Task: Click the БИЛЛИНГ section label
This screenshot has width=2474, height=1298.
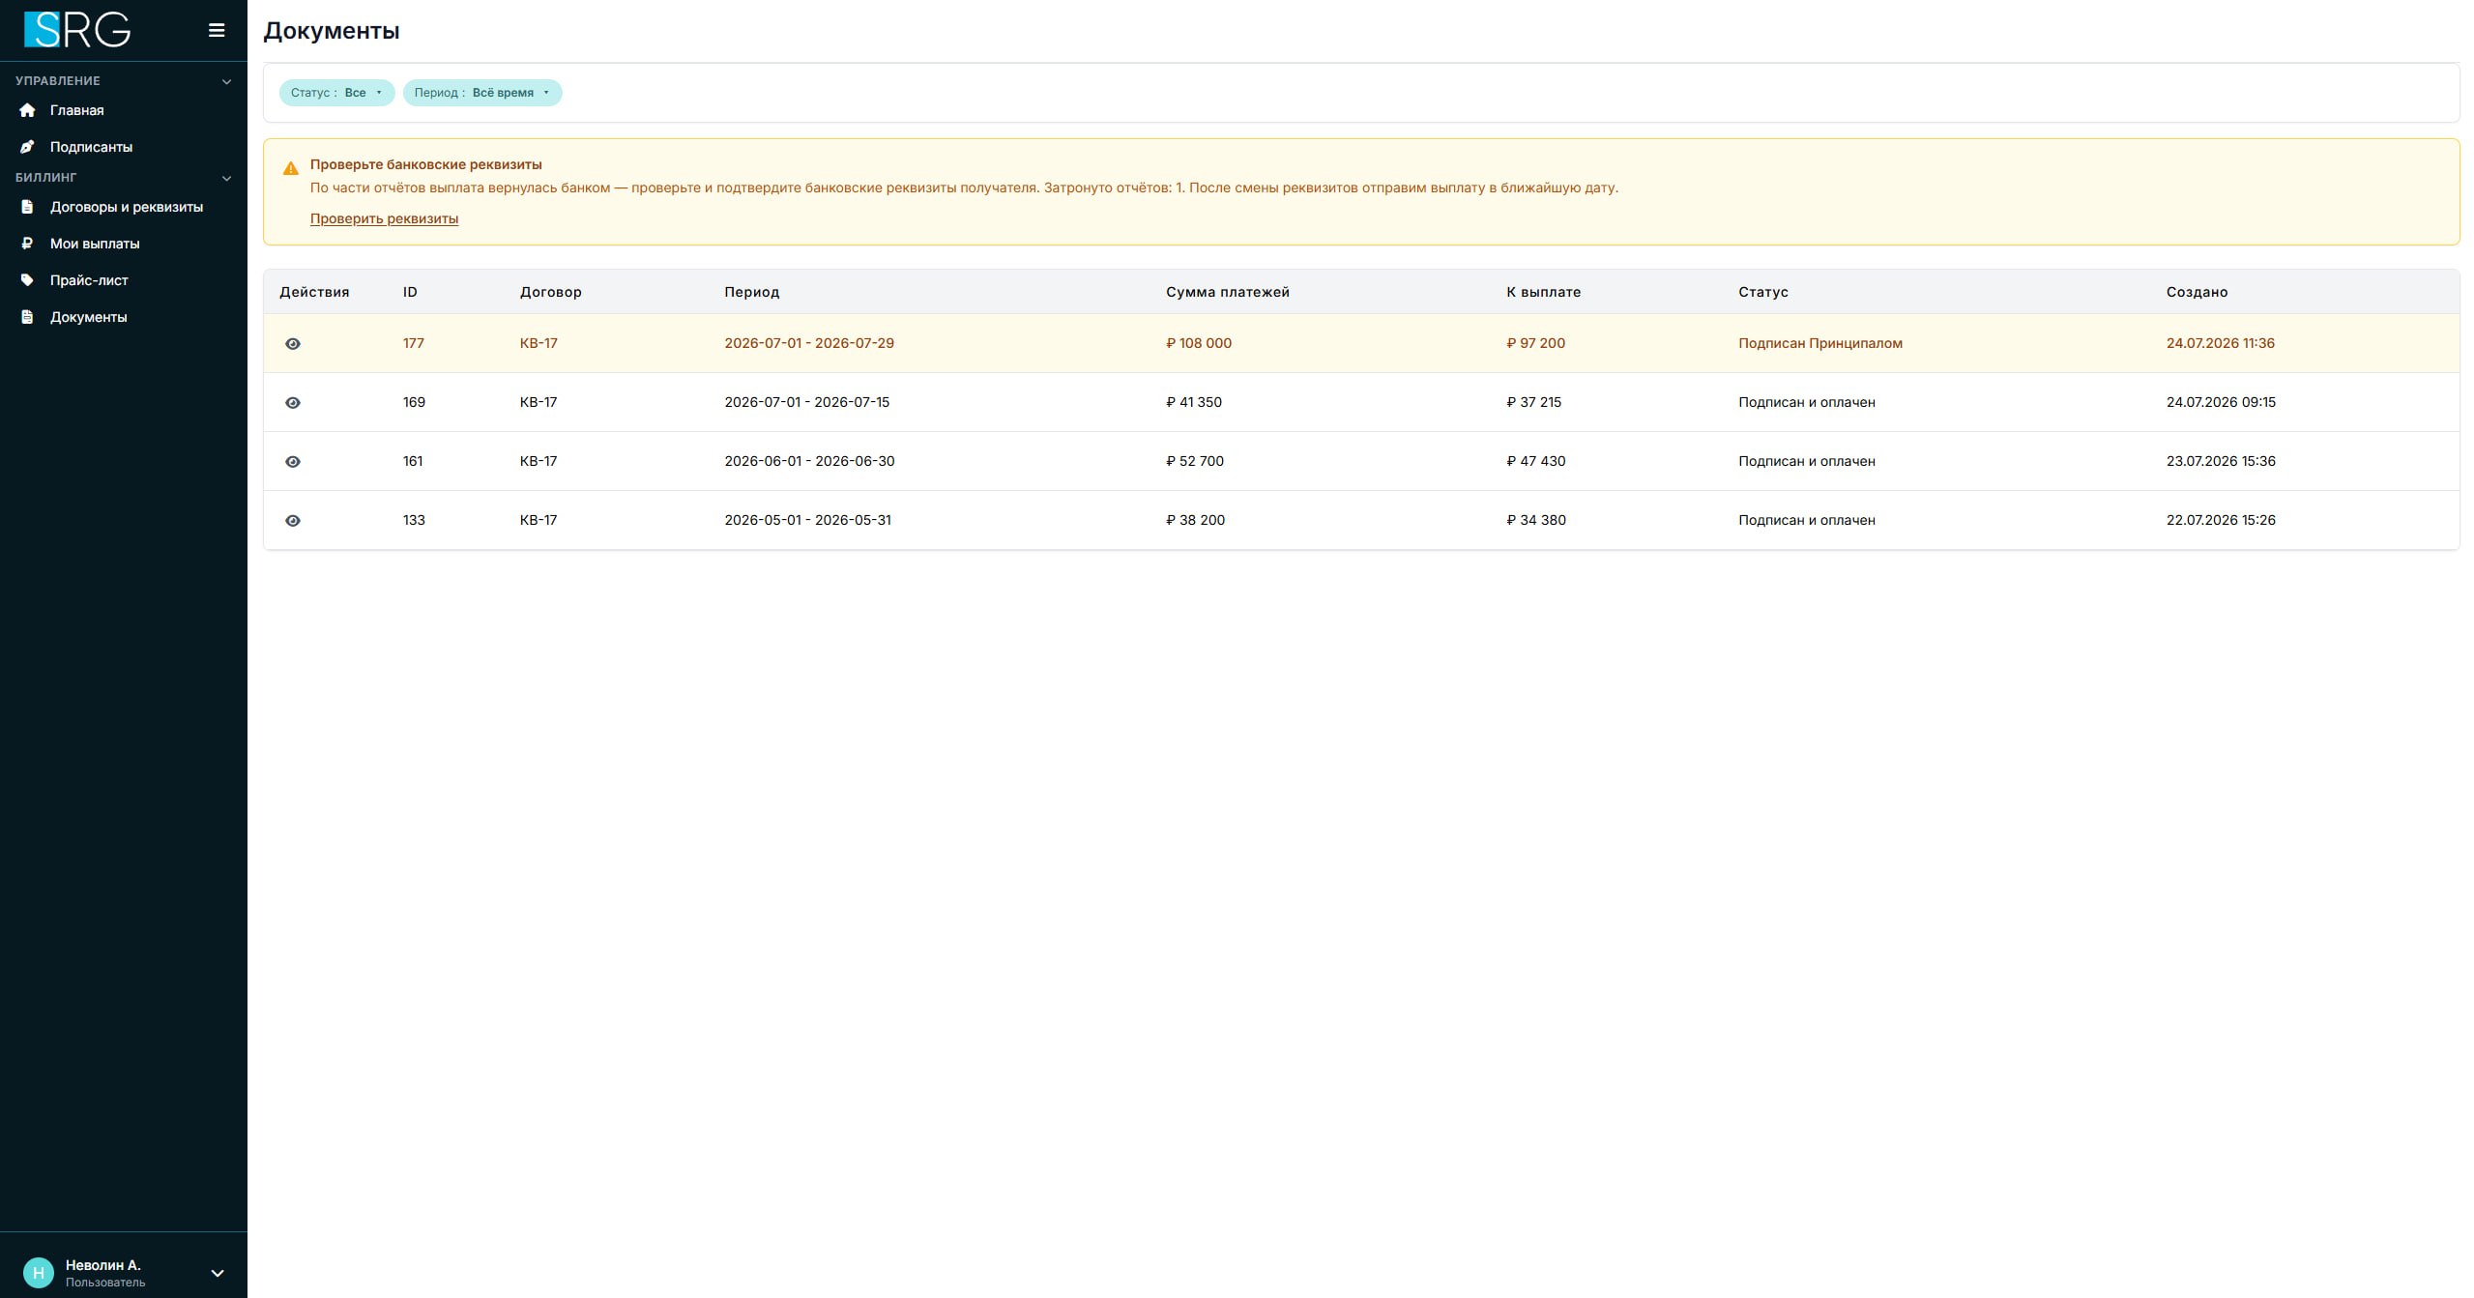Action: click(45, 178)
